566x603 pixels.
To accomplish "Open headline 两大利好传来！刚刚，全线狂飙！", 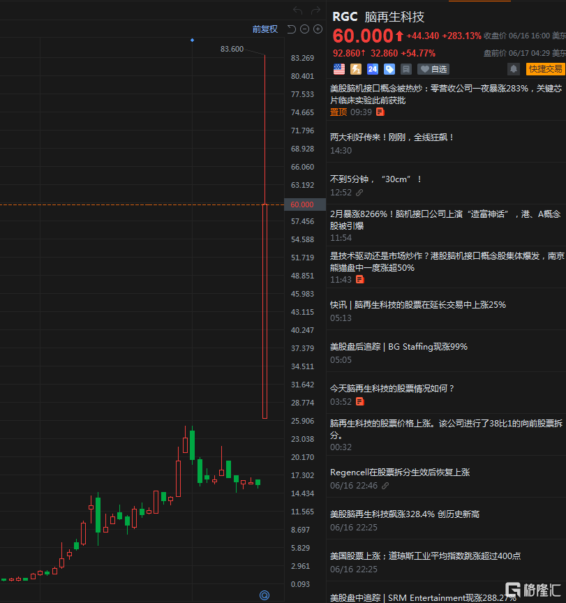I will (x=392, y=137).
